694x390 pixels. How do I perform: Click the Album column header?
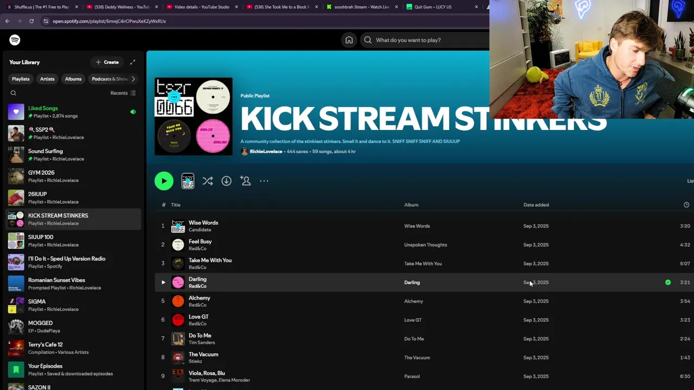(411, 205)
